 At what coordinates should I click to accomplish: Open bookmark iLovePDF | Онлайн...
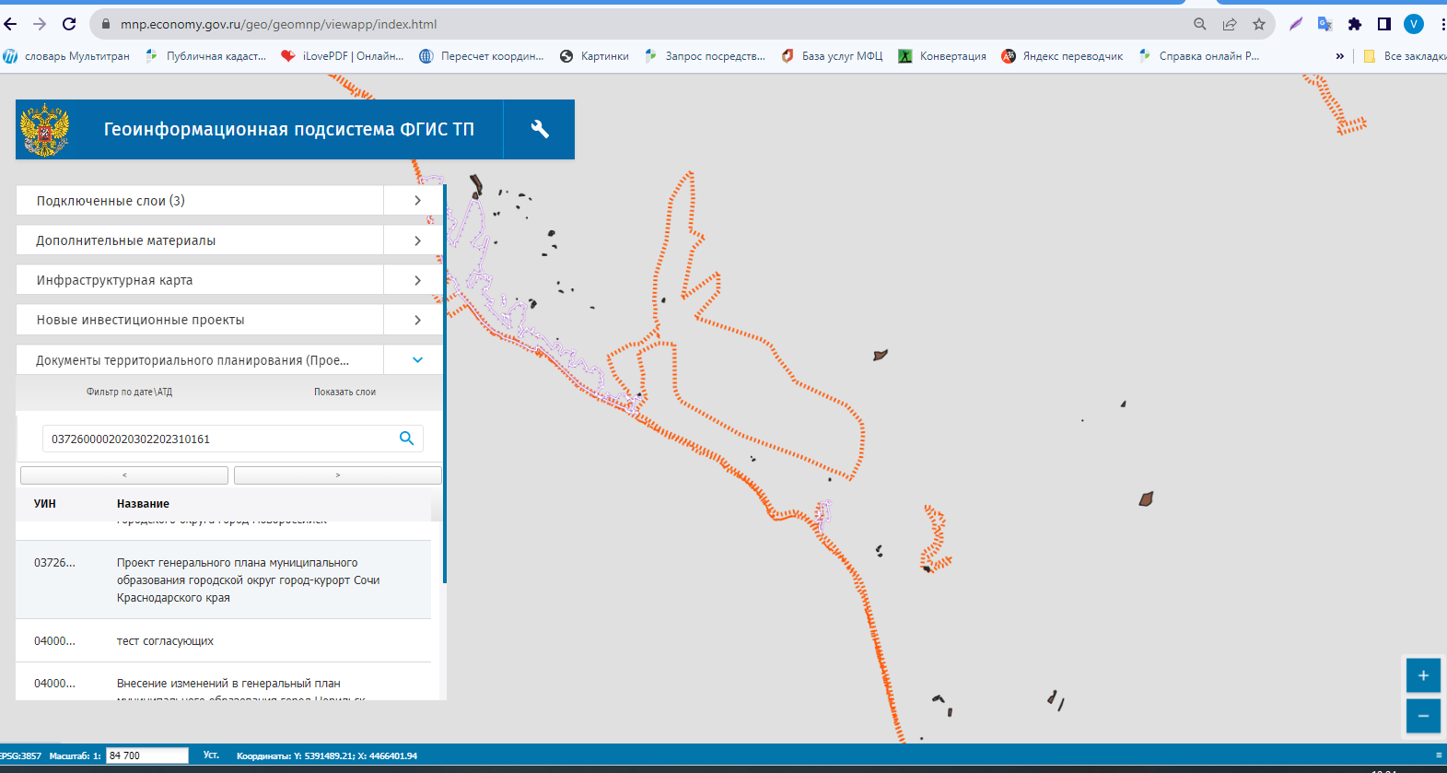click(x=342, y=56)
